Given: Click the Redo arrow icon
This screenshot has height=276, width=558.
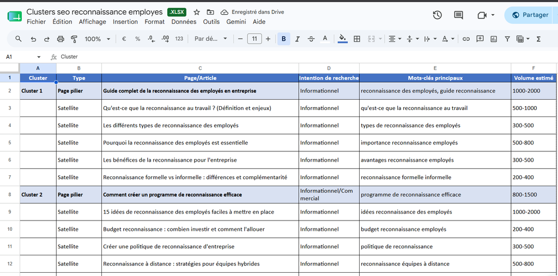Looking at the screenshot, I should tap(47, 39).
